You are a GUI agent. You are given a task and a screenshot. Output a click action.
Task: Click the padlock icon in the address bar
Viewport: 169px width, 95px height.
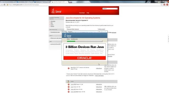7,5
